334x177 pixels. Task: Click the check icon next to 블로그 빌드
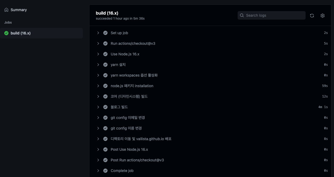click(105, 107)
